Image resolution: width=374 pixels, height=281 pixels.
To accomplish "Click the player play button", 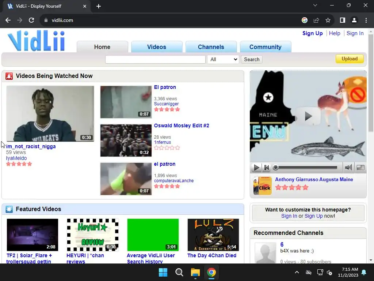I will (256, 168).
